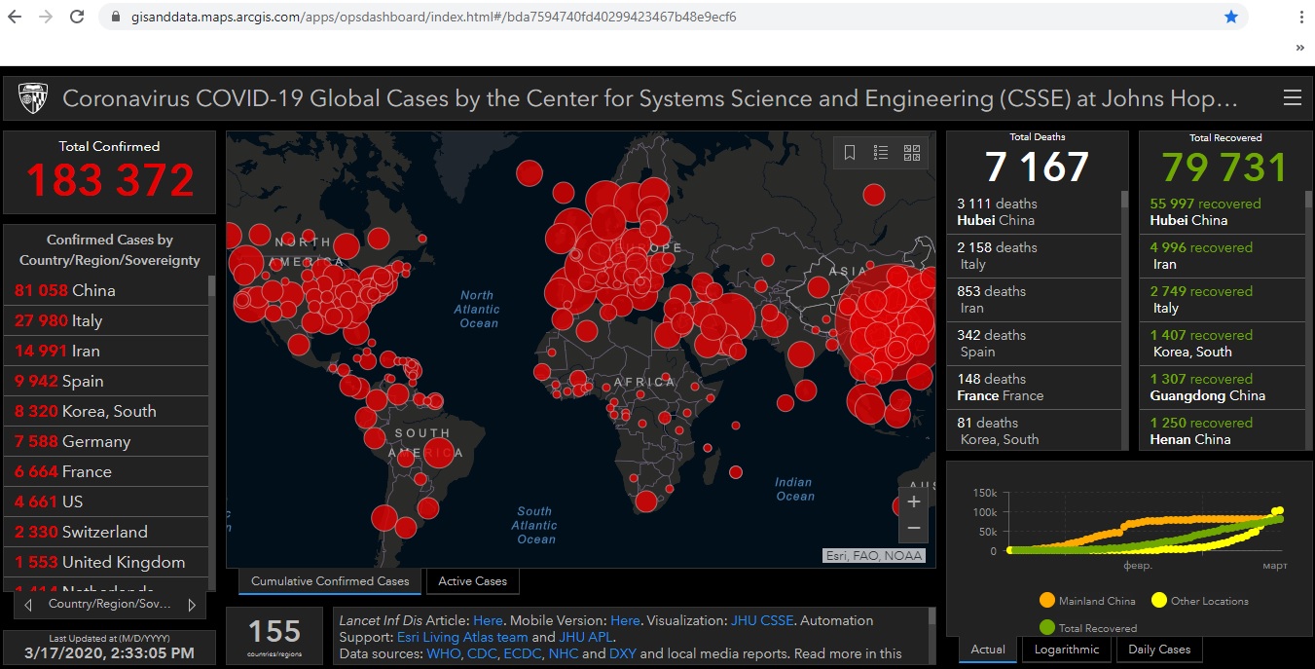This screenshot has height=669, width=1315.
Task: Open the Lancet article Here link
Action: click(488, 620)
